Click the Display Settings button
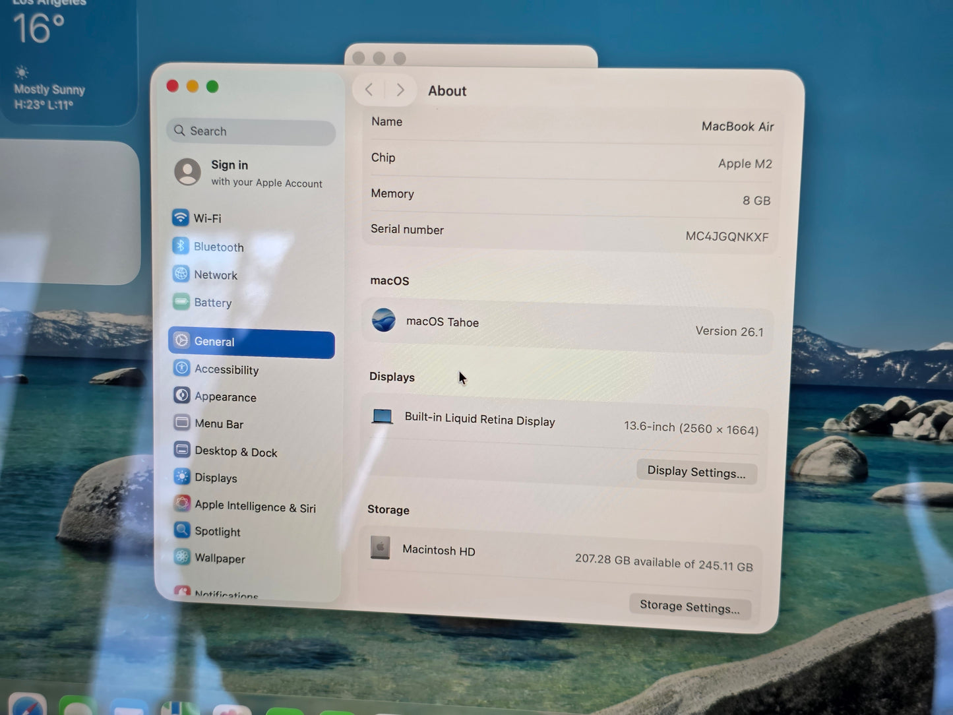The height and width of the screenshot is (715, 953). pyautogui.click(x=696, y=472)
